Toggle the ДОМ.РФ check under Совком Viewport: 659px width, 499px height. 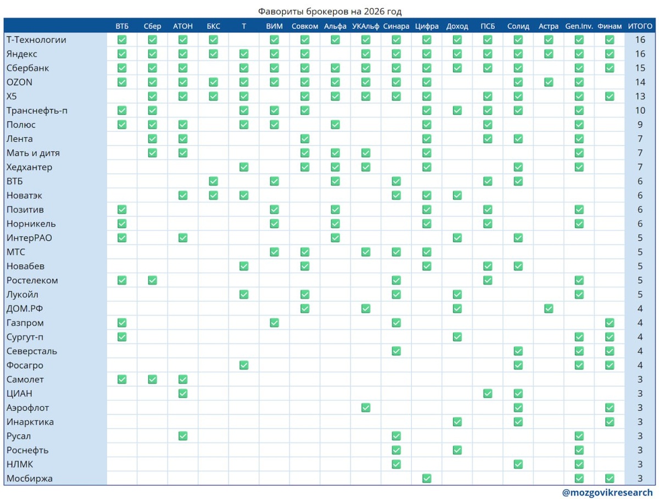pyautogui.click(x=305, y=309)
